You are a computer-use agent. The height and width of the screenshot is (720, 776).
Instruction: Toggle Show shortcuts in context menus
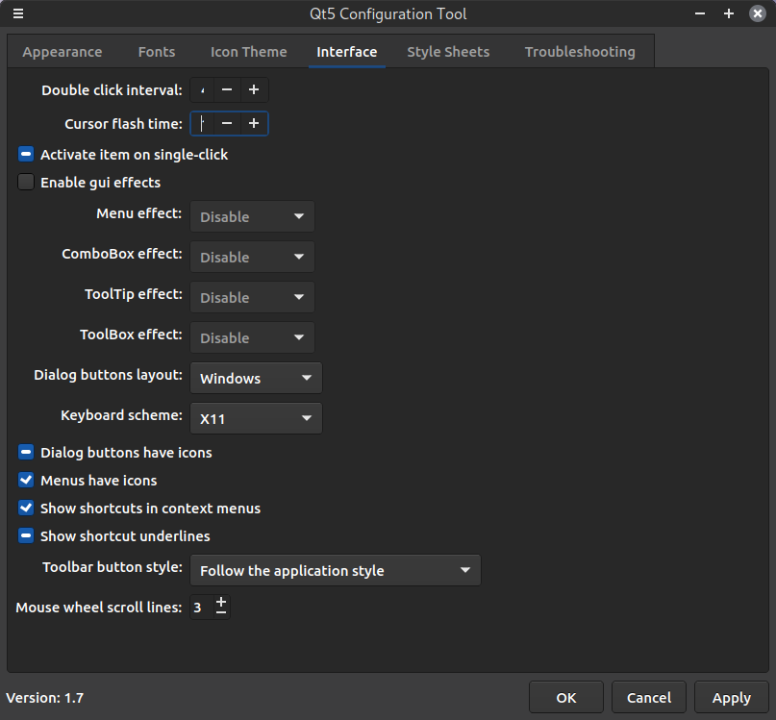(x=26, y=508)
